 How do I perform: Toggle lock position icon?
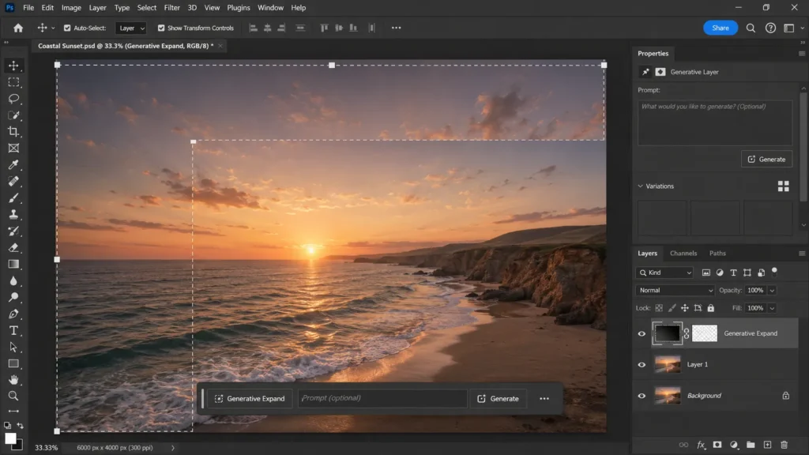685,308
